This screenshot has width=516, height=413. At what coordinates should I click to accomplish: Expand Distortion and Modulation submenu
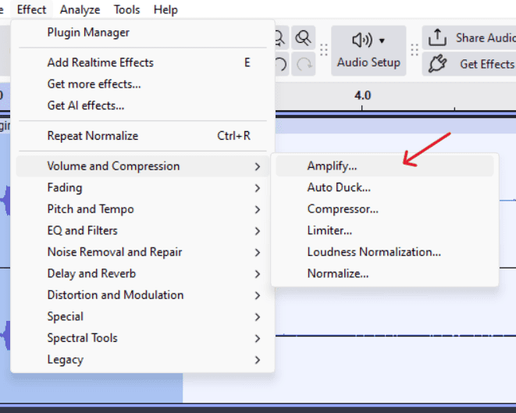click(x=143, y=295)
